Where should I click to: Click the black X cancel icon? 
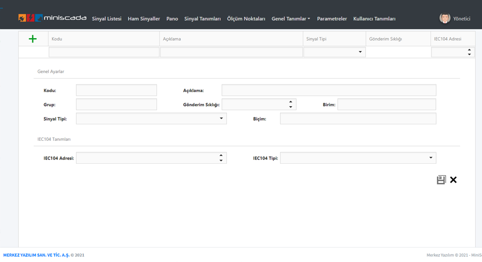point(453,180)
